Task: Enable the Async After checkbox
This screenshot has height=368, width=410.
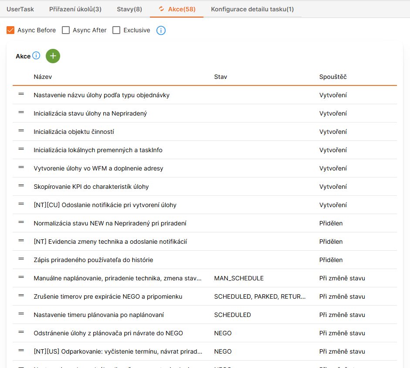Action: pyautogui.click(x=66, y=30)
